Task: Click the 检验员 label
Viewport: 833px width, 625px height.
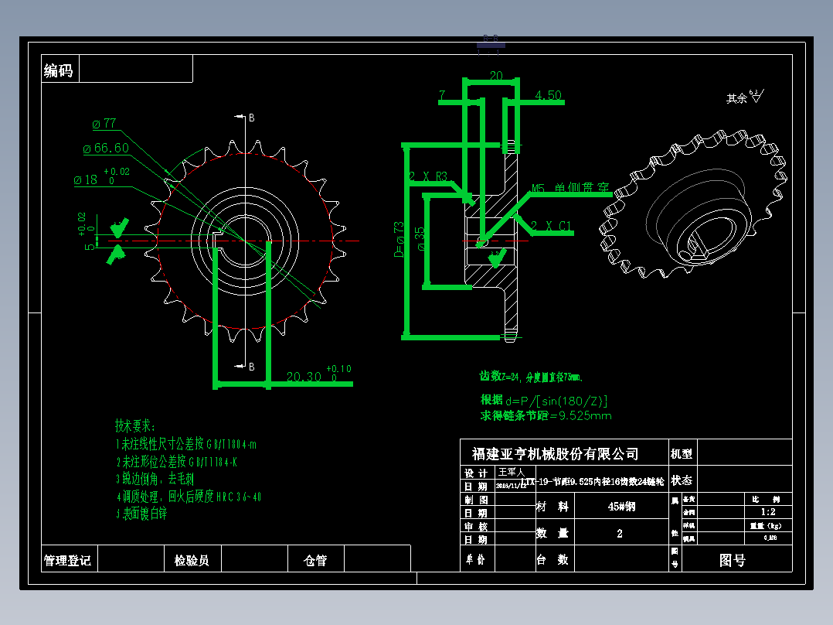Action: pos(192,560)
